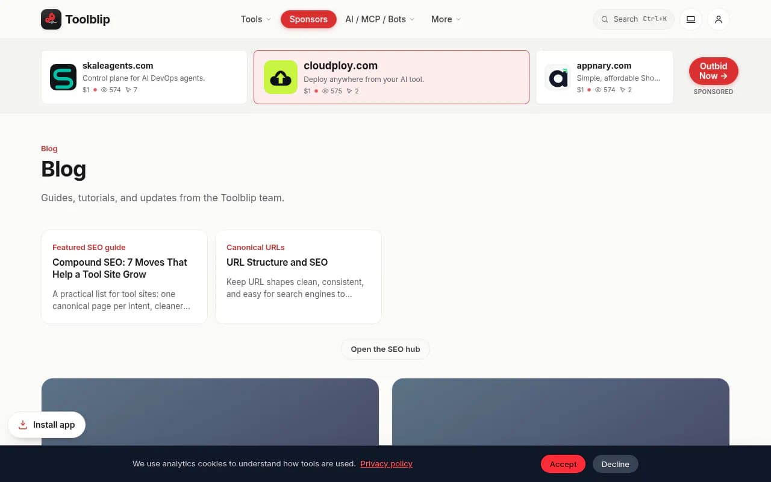Open the appnary.com sponsor link
The width and height of the screenshot is (771, 482).
(x=604, y=77)
